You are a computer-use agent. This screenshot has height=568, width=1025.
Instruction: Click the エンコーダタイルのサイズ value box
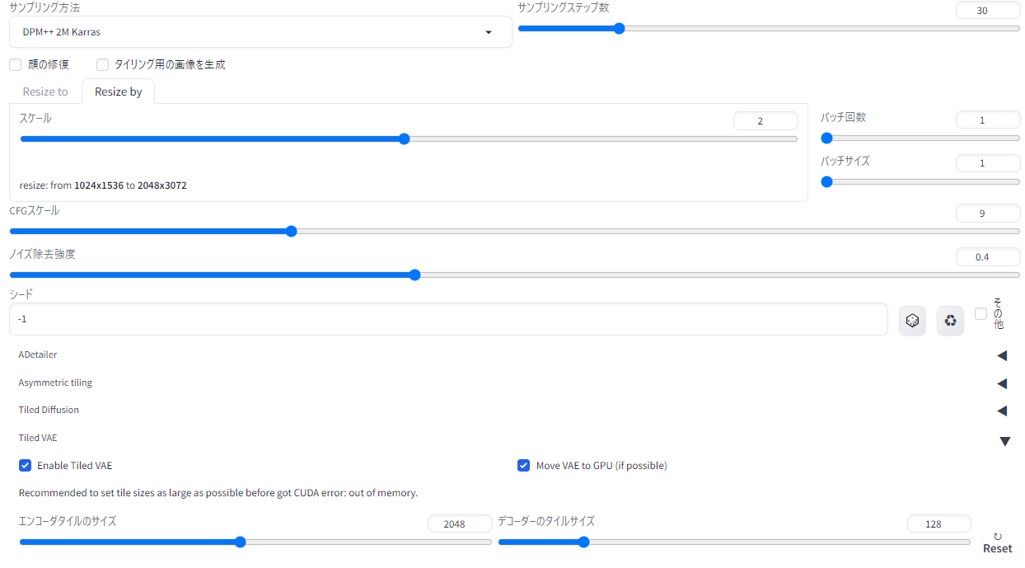coord(460,523)
